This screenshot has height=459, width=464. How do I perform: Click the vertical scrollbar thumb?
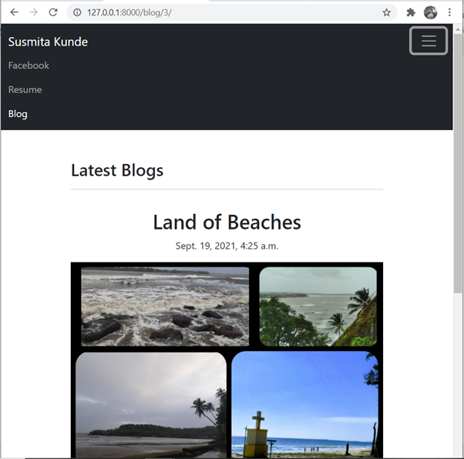coord(458,162)
